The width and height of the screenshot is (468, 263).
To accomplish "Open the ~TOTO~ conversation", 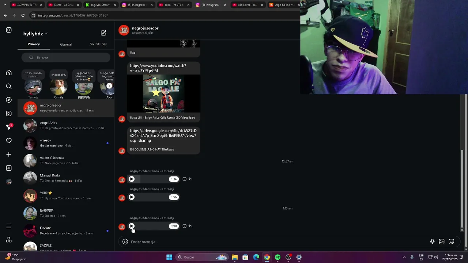I will (66, 143).
